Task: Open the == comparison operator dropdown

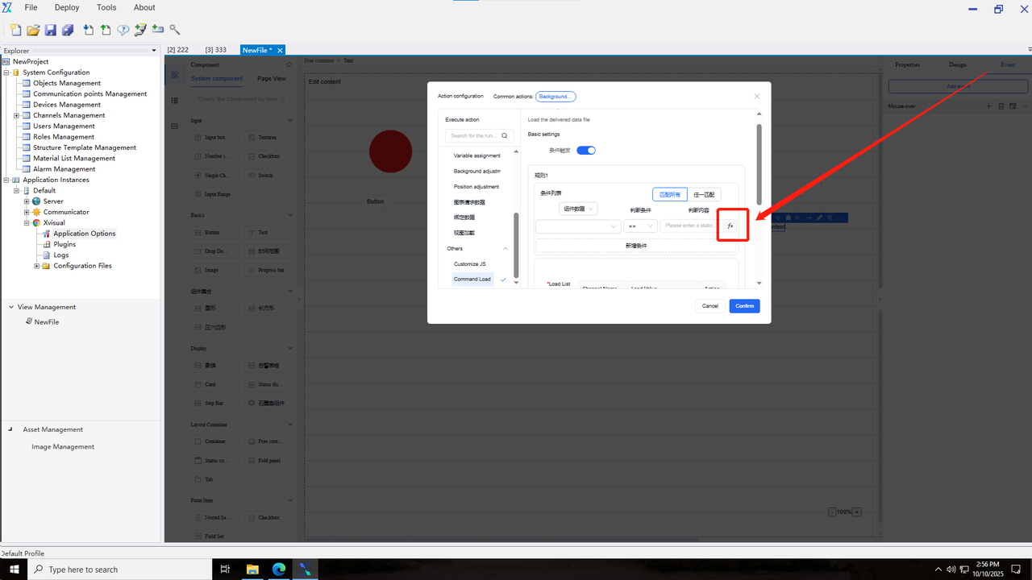Action: 641,226
